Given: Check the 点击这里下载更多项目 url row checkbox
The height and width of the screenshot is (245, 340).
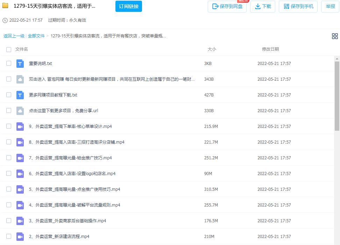Looking at the screenshot, I should 9,110.
